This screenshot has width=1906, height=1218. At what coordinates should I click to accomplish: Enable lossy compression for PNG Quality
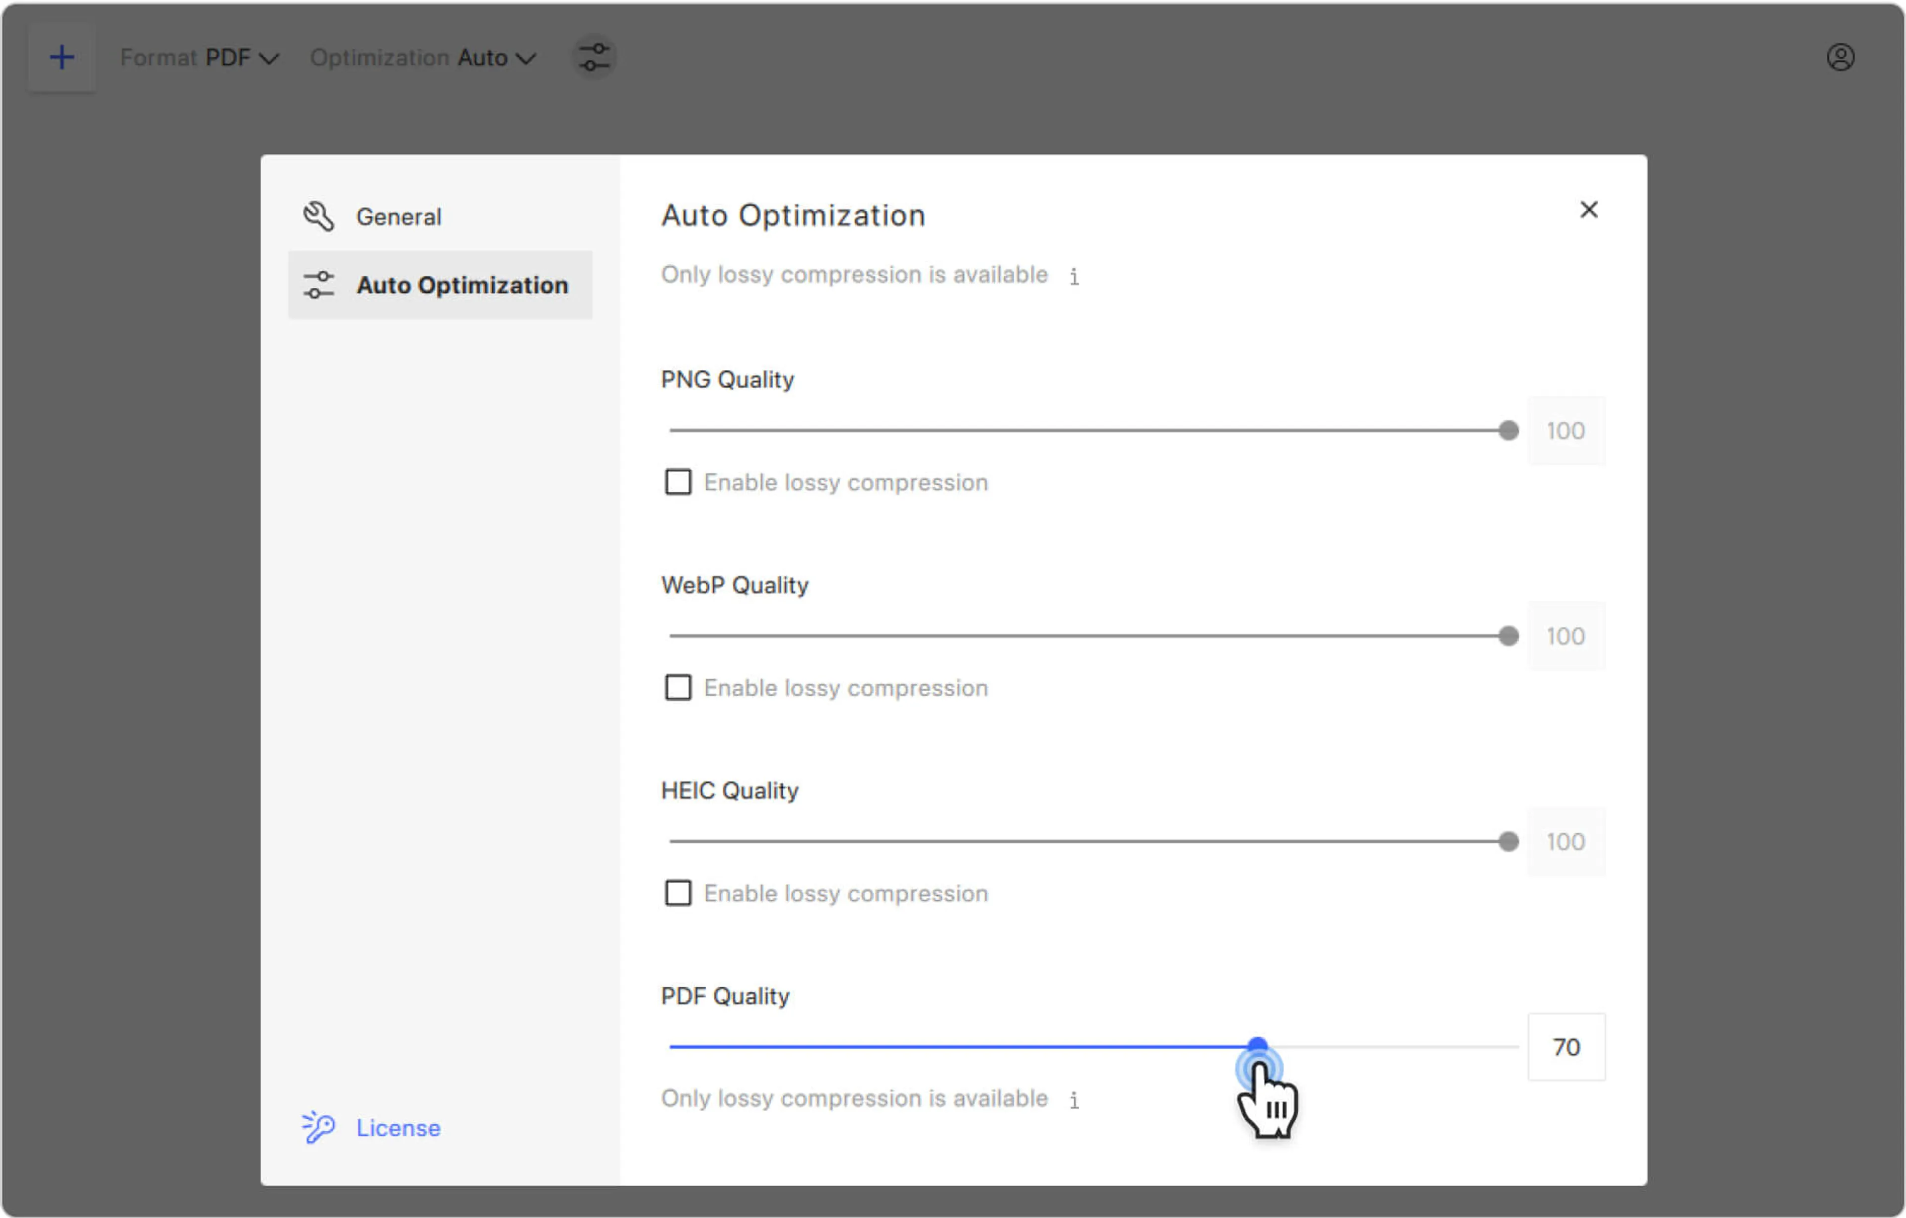[x=678, y=482]
